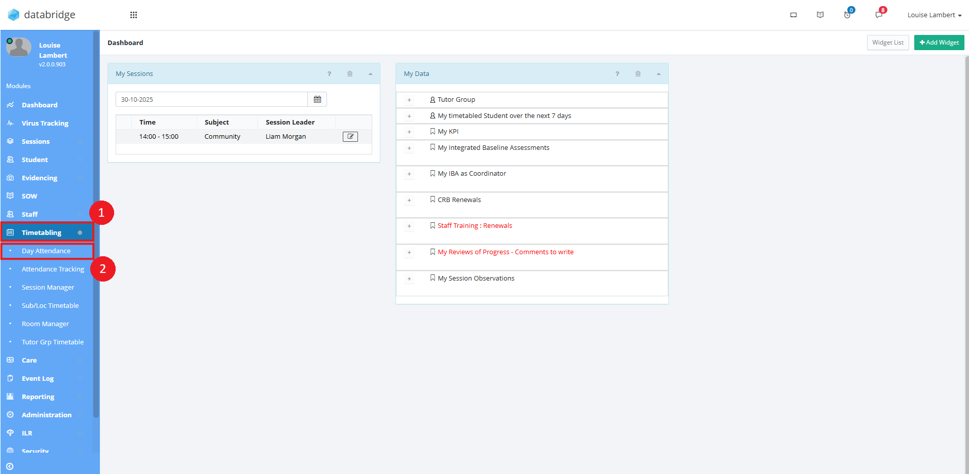The height and width of the screenshot is (474, 969).
Task: Open the apps grid menu icon
Action: [x=133, y=15]
